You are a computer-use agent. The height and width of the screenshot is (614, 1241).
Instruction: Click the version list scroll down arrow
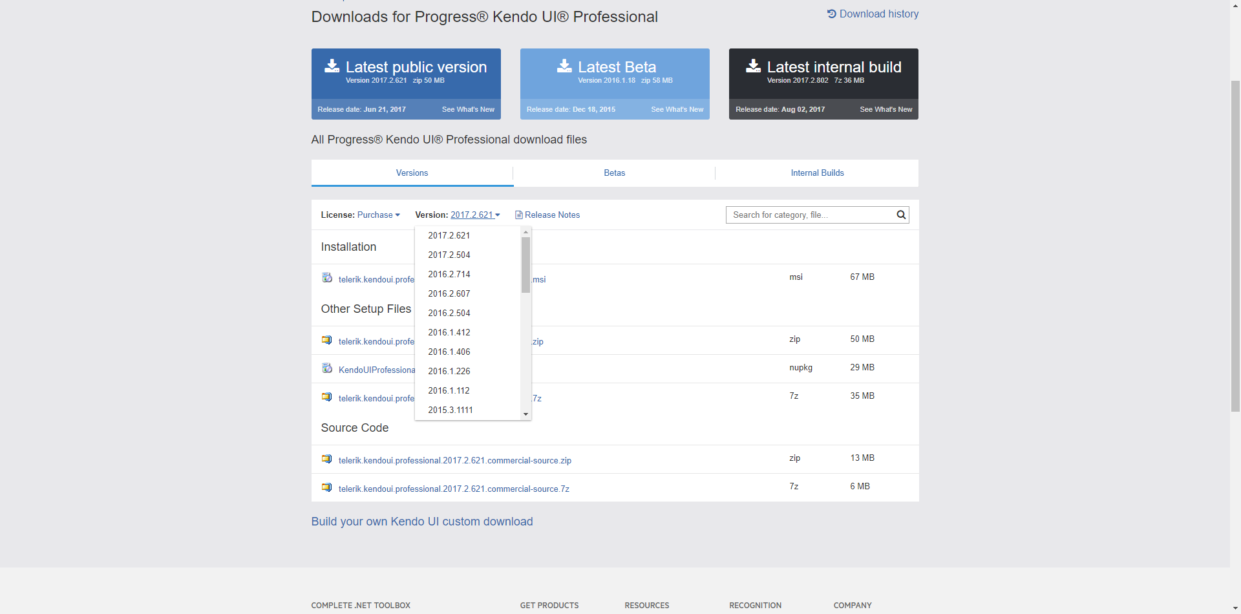point(525,414)
